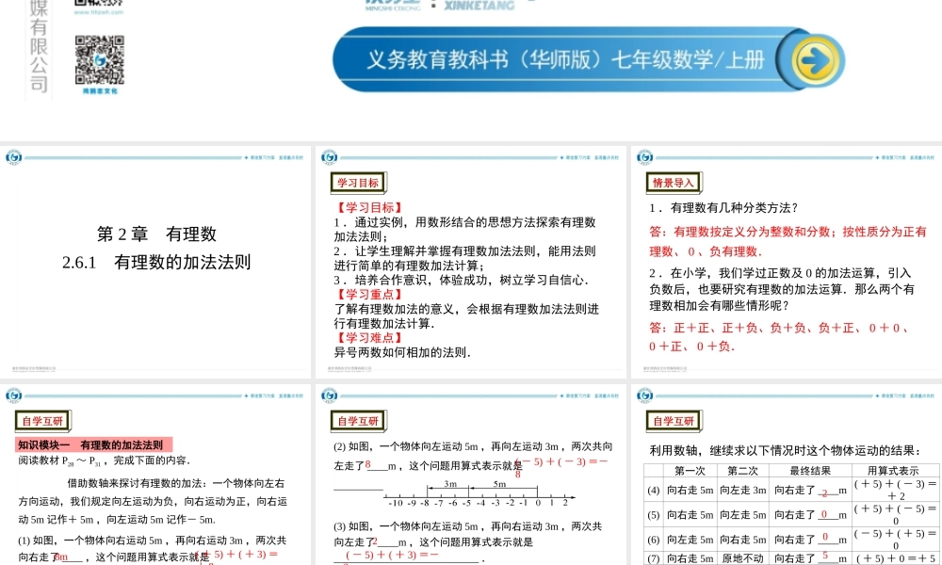Image resolution: width=942 pixels, height=565 pixels.
Task: Select the 情景导入 red label box
Action: (672, 183)
